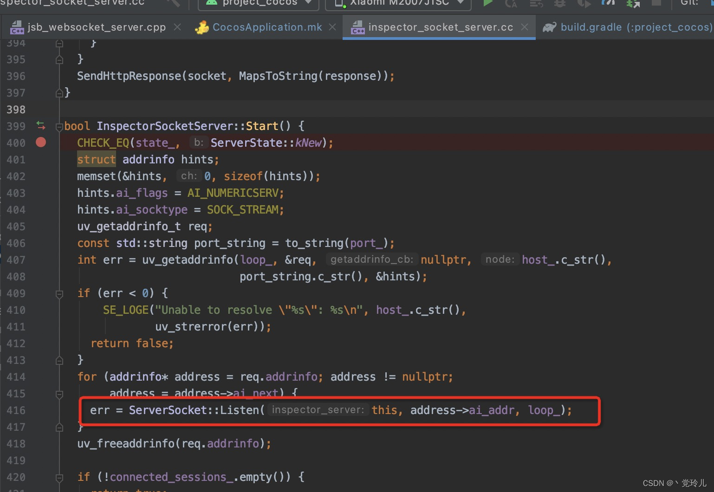Click AI_NUMERICSERV constant on line 403
Viewport: 714px width, 492px height.
(x=233, y=193)
